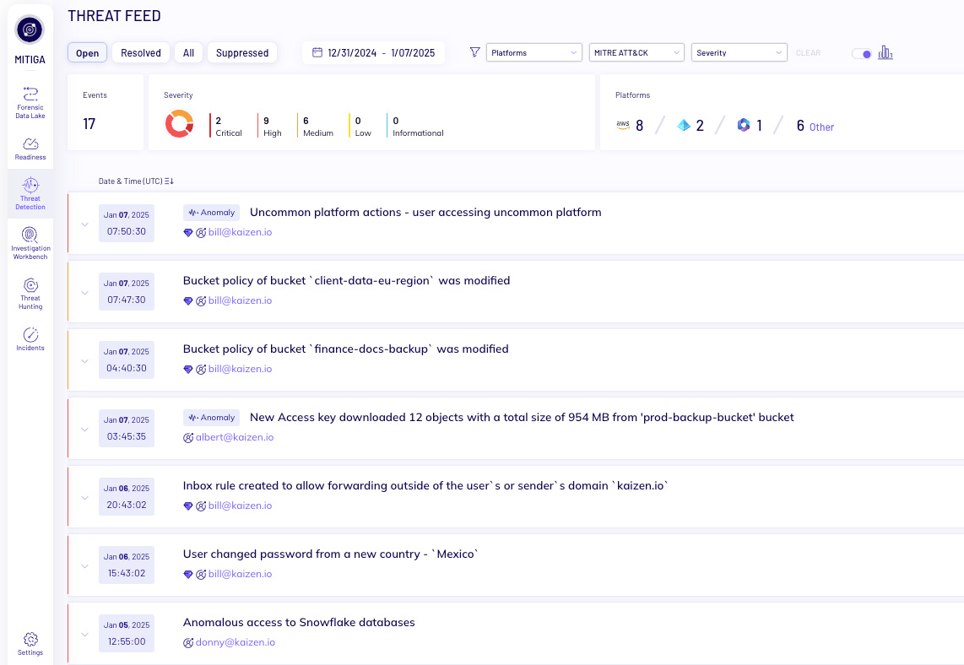Click the Other platforms link
This screenshot has width=964, height=665.
point(821,127)
